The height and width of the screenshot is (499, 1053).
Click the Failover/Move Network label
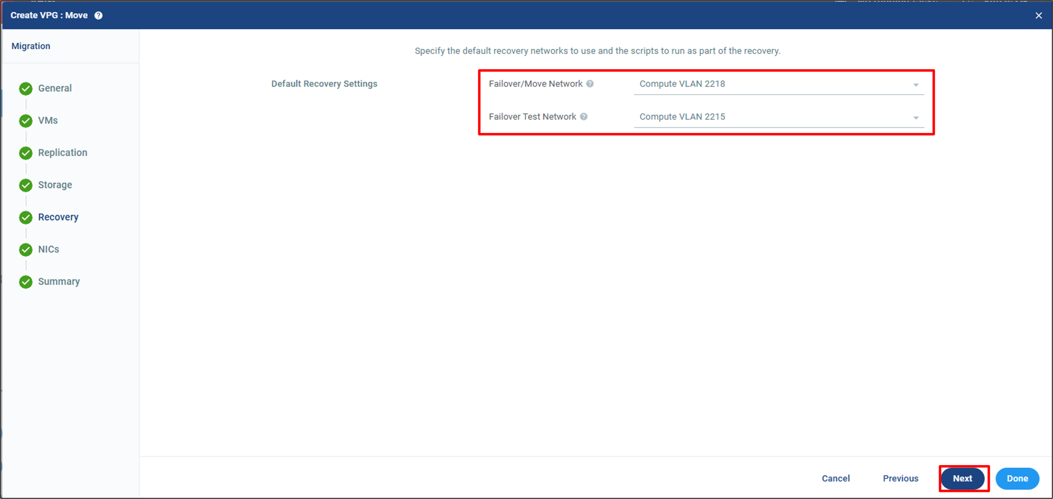pos(536,84)
